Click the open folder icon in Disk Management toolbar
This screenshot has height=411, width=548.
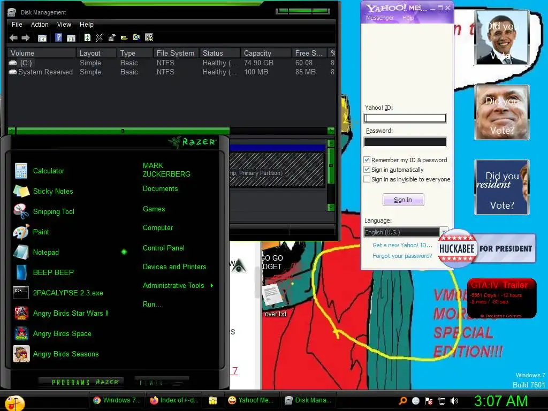tap(124, 38)
